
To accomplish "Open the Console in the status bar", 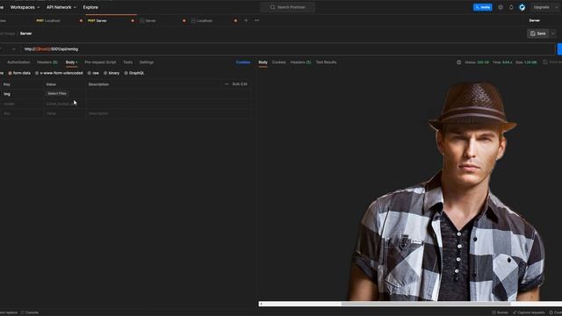I will (x=30, y=312).
